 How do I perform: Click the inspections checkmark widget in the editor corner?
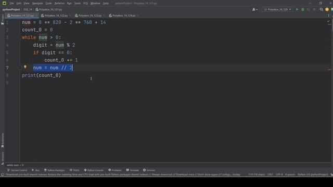328,21
